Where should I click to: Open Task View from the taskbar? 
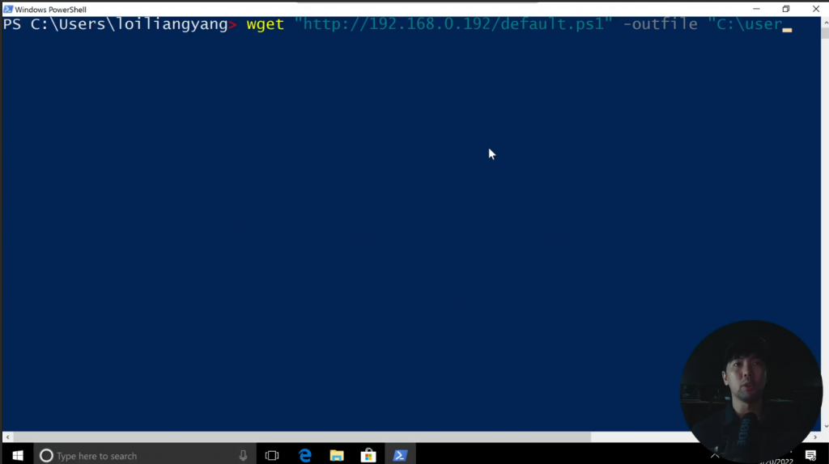point(272,455)
